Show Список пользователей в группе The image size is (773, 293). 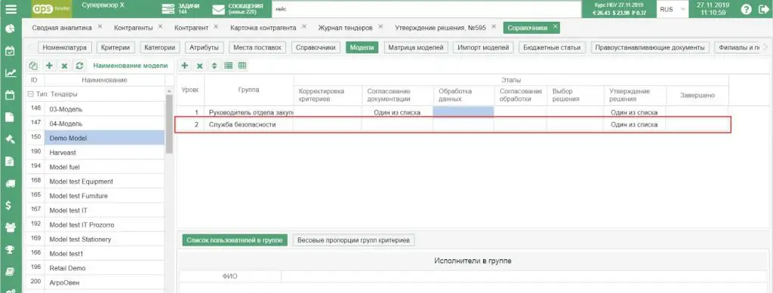click(x=234, y=240)
